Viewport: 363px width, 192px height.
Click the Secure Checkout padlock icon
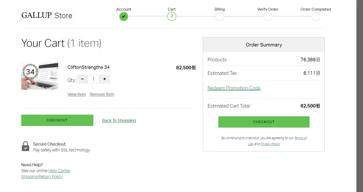(25, 146)
